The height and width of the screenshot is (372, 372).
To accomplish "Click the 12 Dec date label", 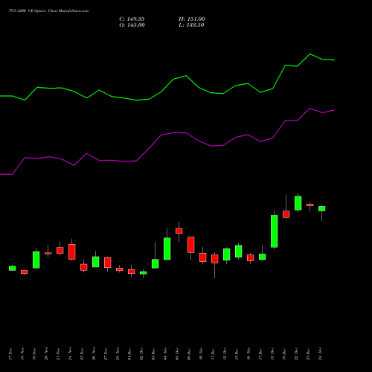I will (x=225, y=354).
